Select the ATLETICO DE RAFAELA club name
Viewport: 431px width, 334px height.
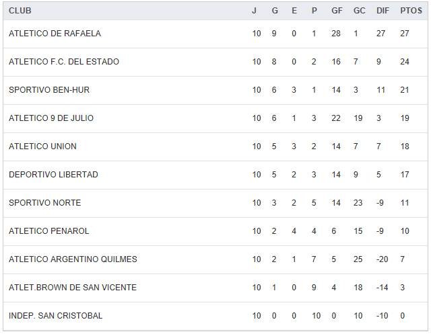pyautogui.click(x=55, y=34)
